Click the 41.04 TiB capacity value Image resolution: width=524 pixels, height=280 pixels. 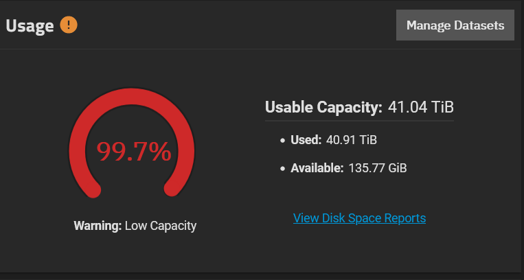tap(421, 107)
